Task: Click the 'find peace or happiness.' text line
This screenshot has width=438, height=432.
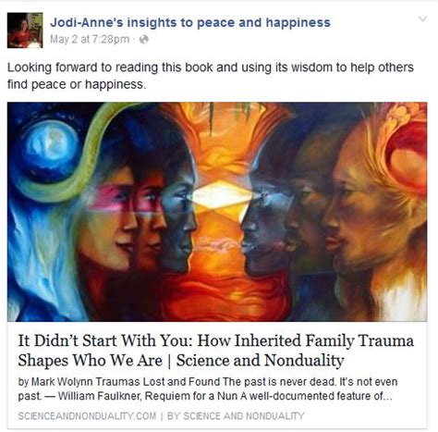Action: click(x=77, y=84)
